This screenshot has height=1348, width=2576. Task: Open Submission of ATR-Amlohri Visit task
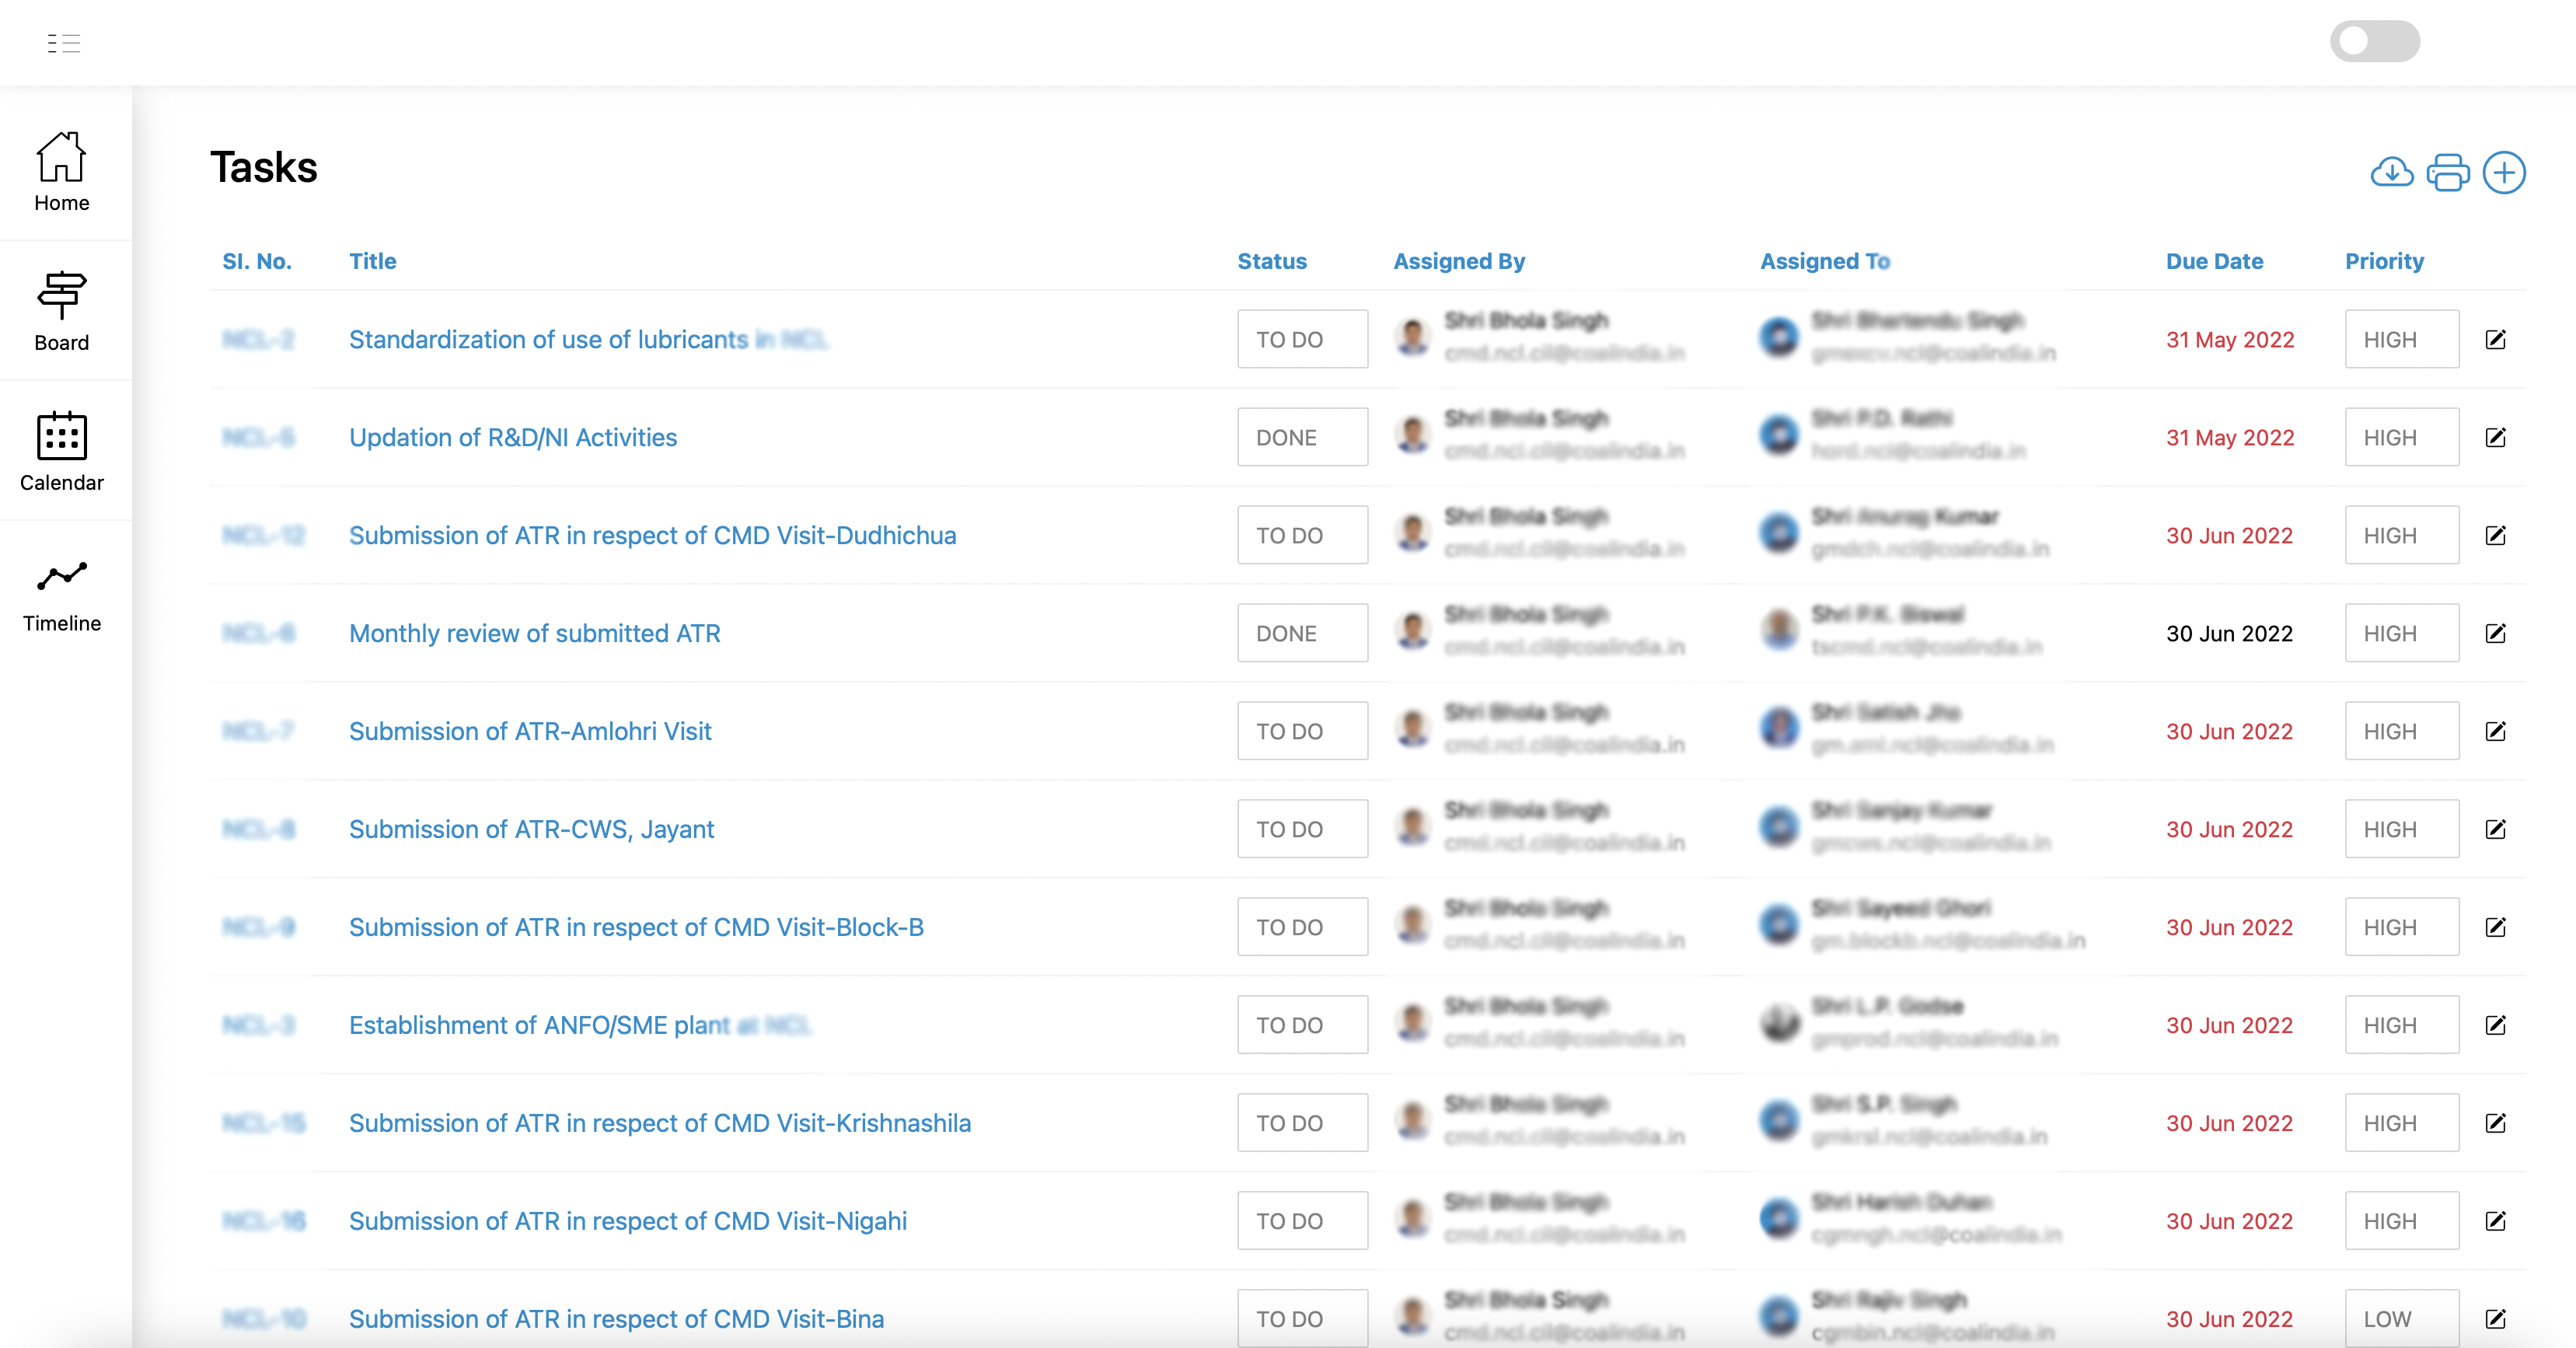[x=530, y=731]
